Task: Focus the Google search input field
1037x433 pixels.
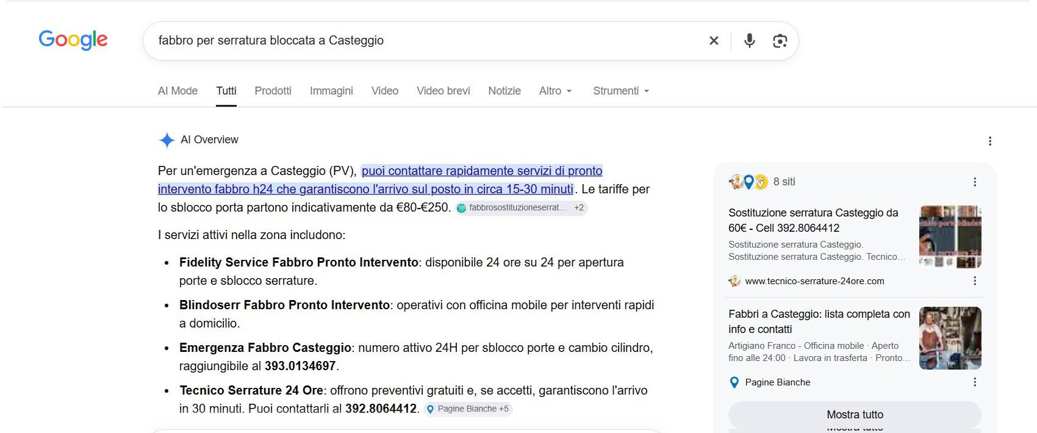Action: tap(427, 41)
